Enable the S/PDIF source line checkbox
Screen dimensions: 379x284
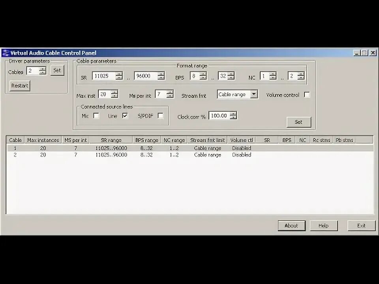point(160,116)
